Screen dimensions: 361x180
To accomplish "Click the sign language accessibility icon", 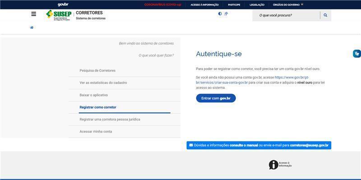I will pos(226,14).
